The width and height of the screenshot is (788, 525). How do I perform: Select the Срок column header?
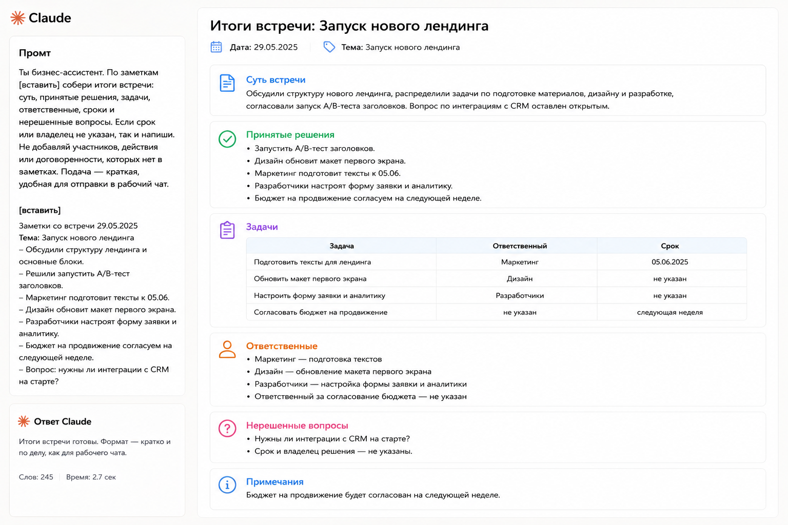point(670,246)
